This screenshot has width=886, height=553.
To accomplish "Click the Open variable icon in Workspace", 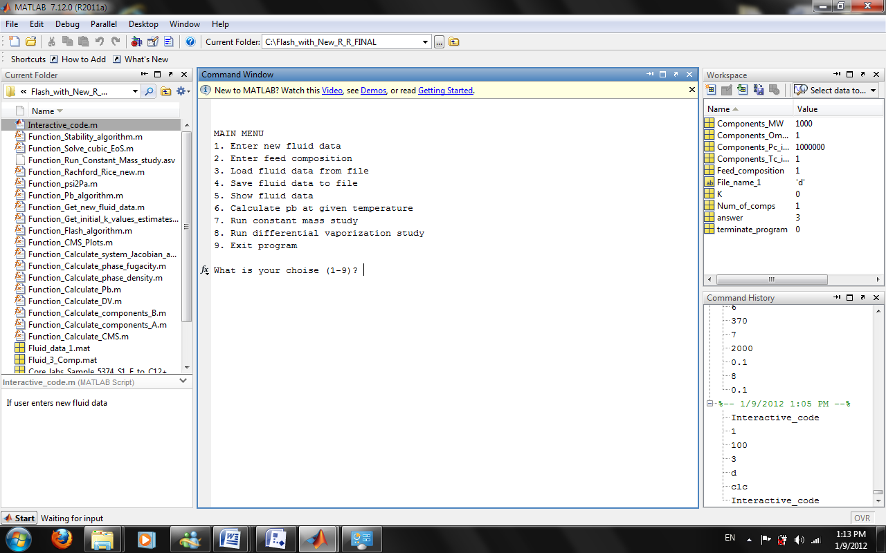I will click(726, 90).
